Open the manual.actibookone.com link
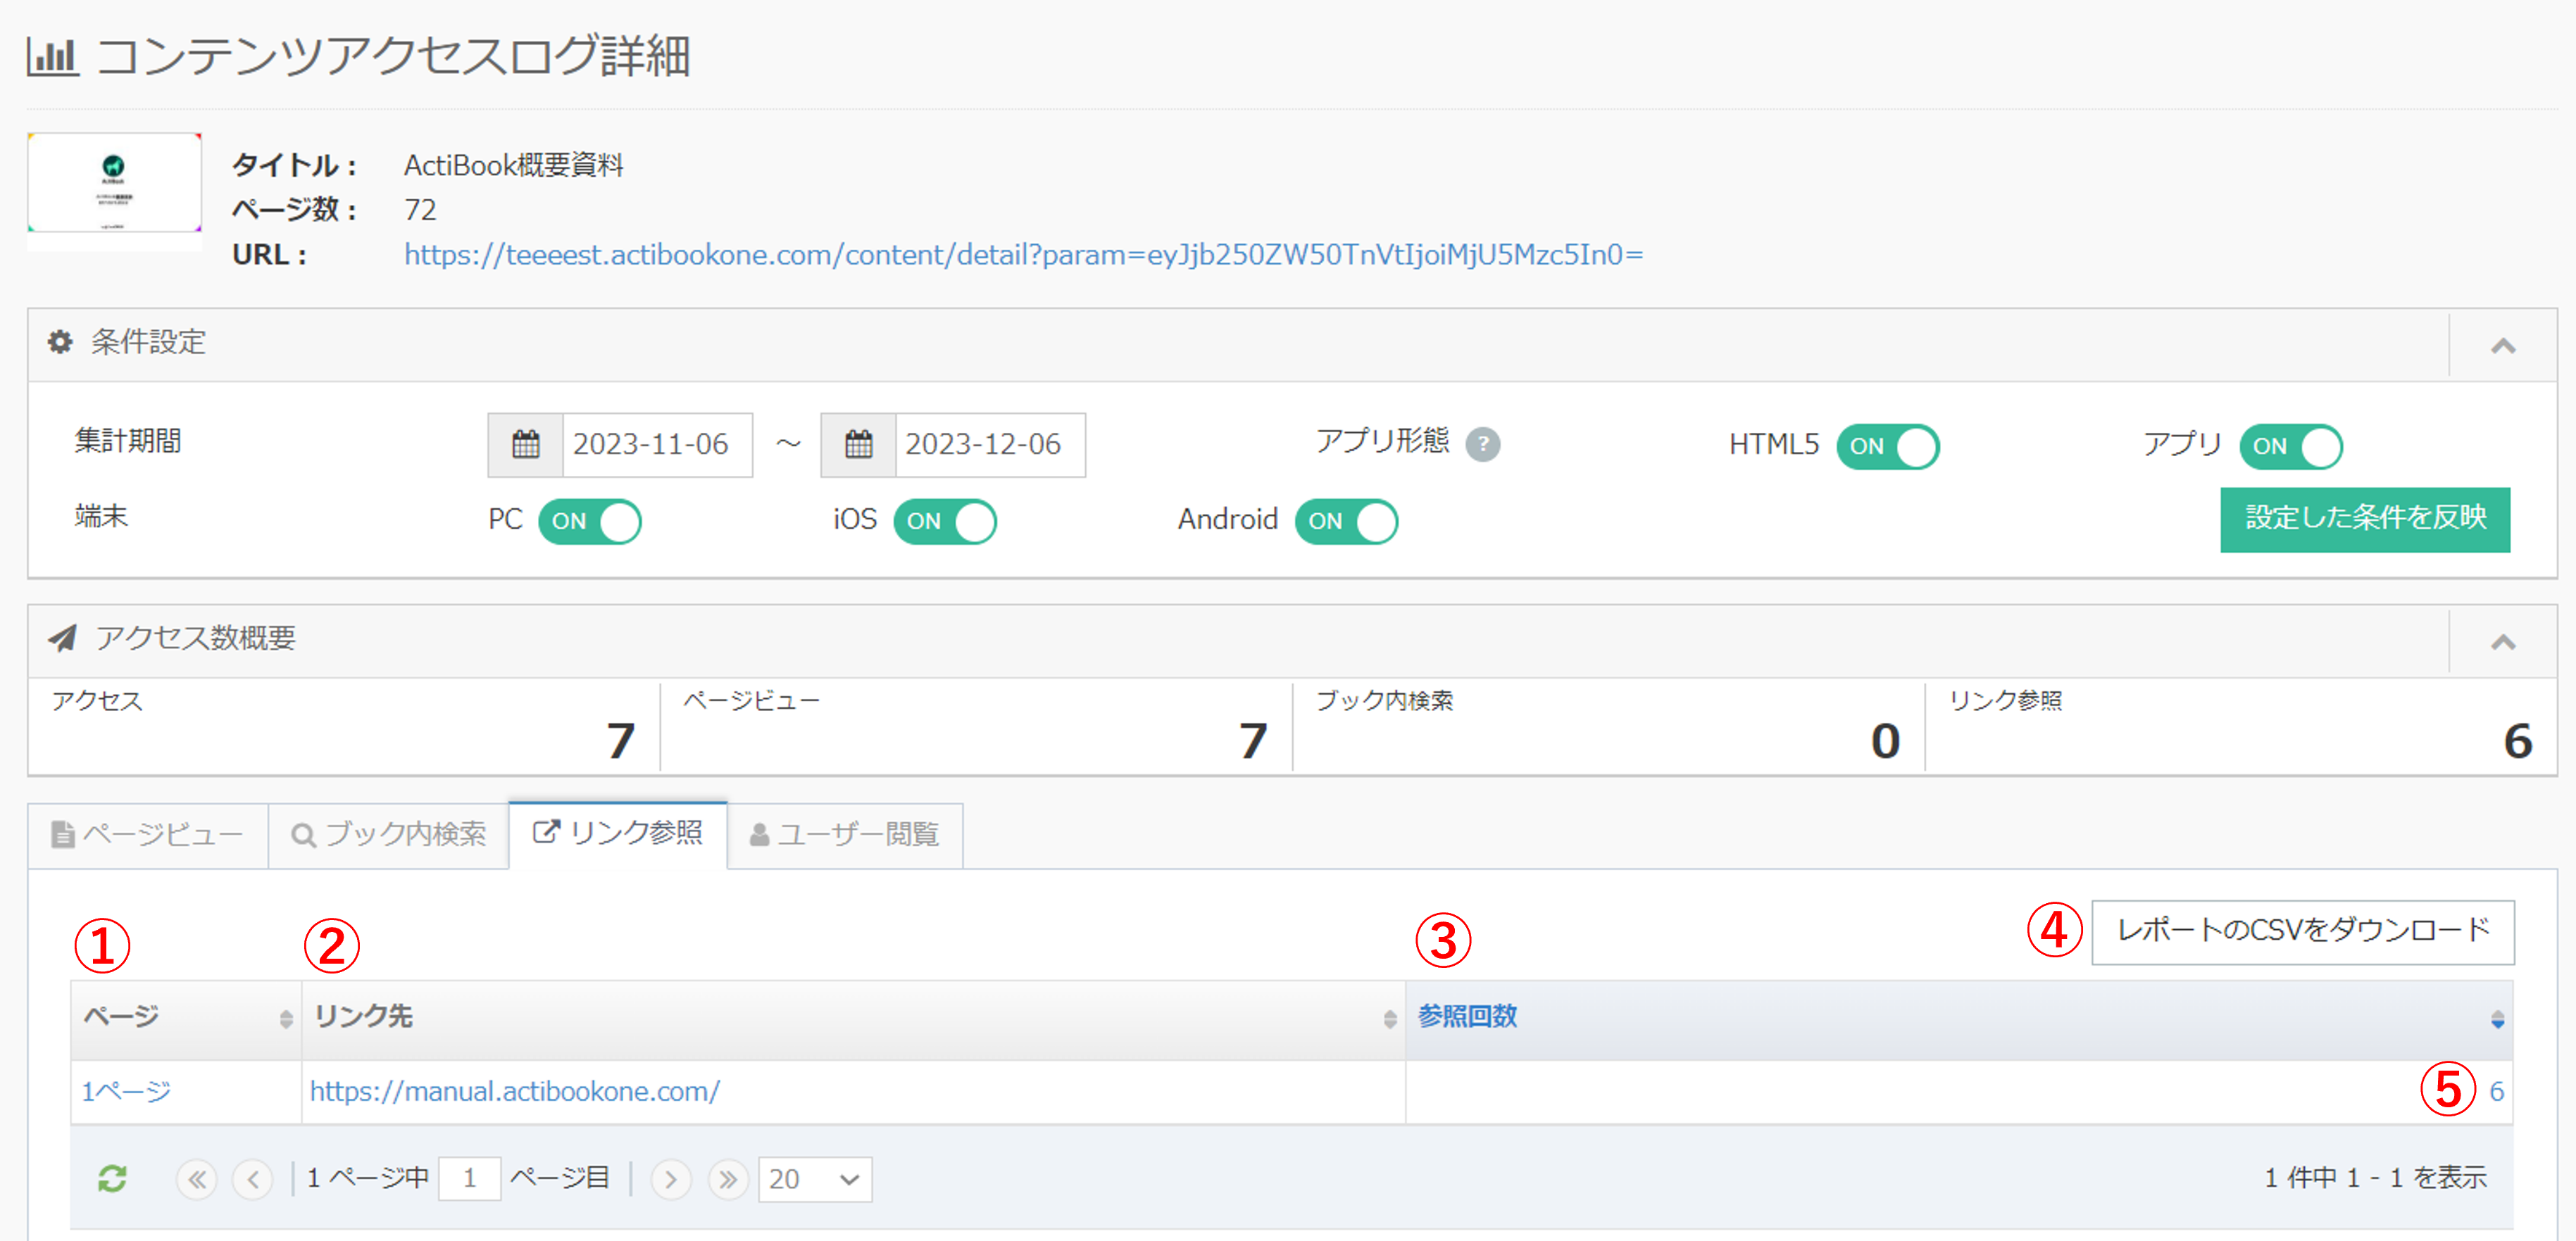2576x1241 pixels. click(514, 1091)
